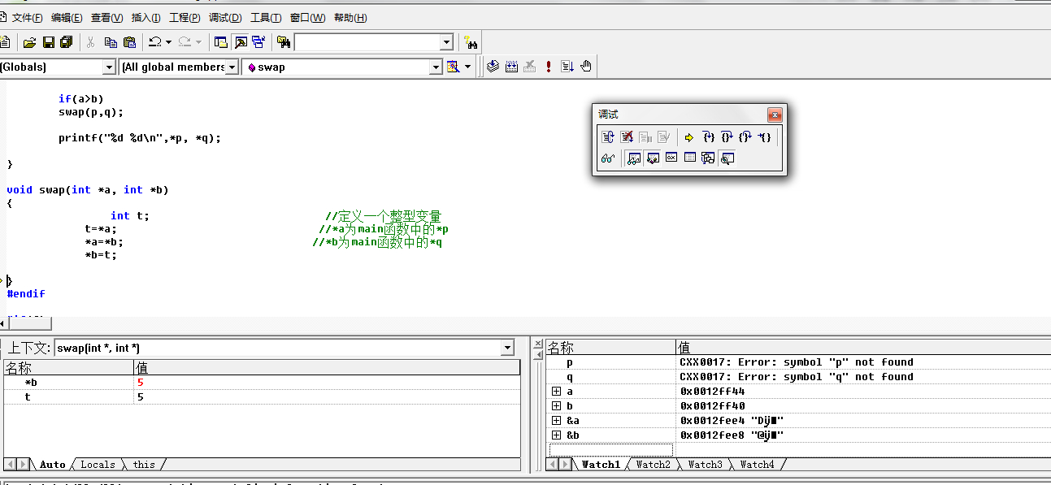Click the Restart debugging icon
The image size is (1051, 485).
(x=608, y=137)
